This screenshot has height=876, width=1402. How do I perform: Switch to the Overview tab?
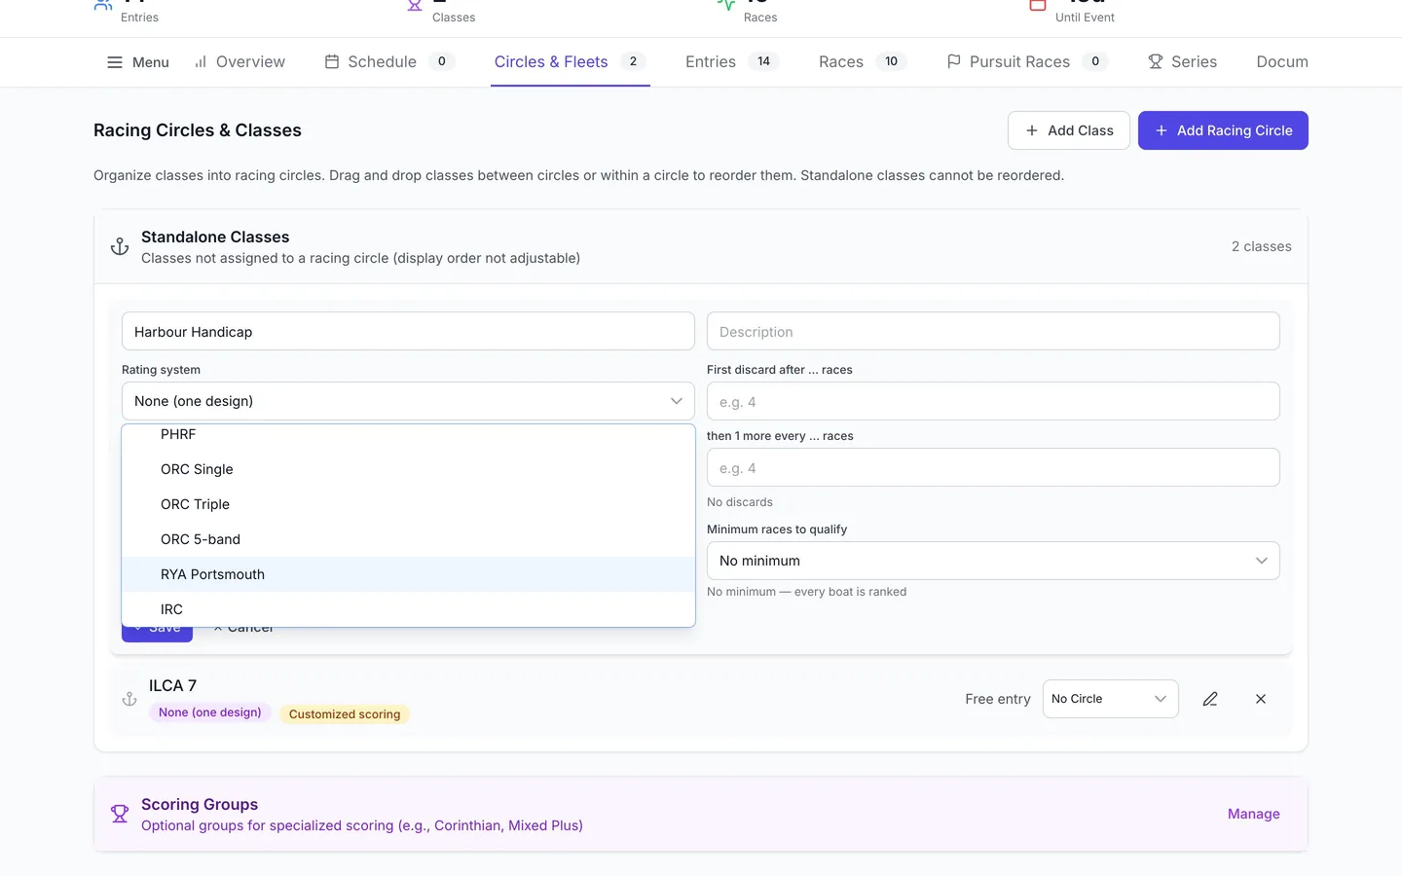click(x=240, y=62)
